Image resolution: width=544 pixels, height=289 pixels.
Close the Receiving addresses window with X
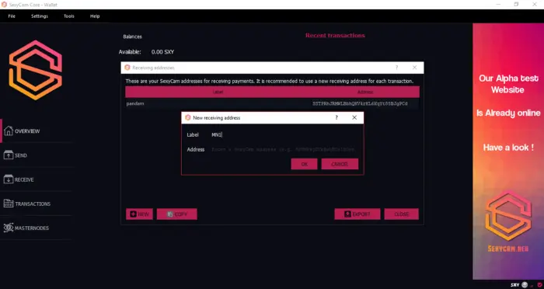(414, 68)
